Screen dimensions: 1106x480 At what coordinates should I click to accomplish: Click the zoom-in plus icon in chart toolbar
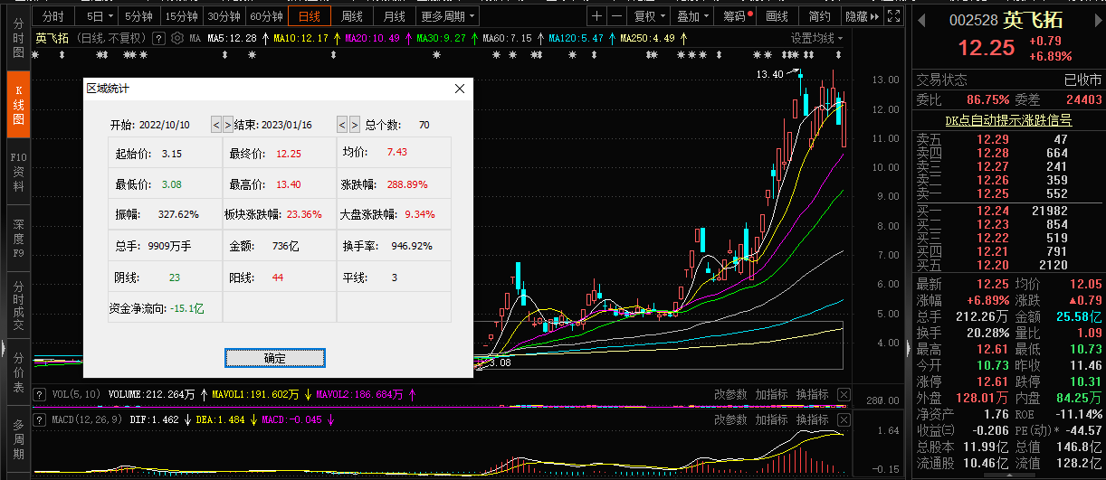click(596, 16)
